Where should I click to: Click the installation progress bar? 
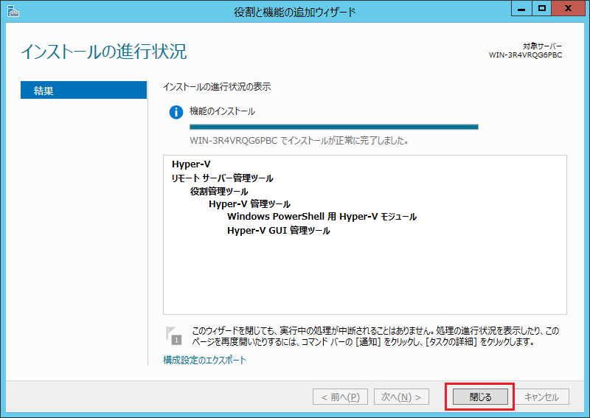tap(334, 127)
